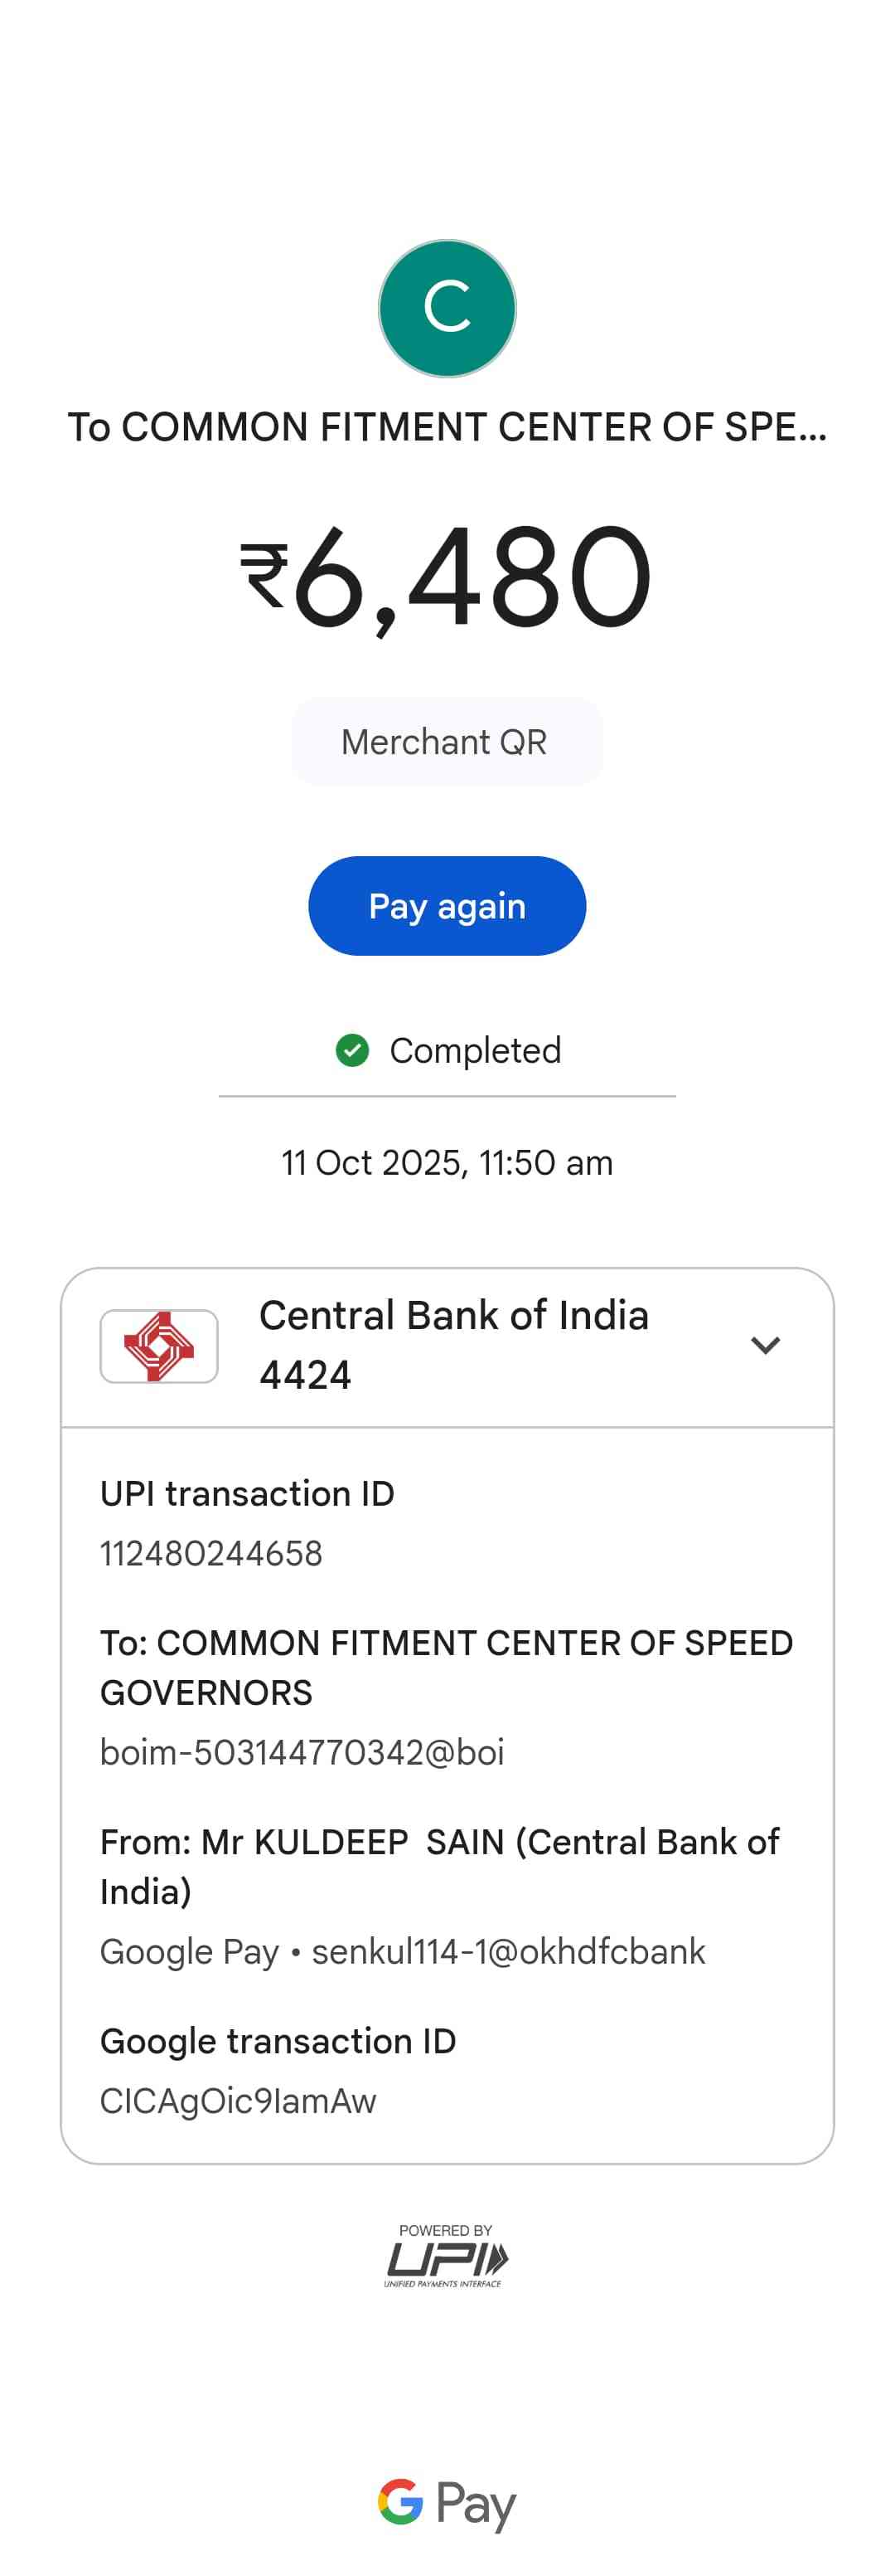Click the Completed status text
Screen dimensions: 895x2576
click(x=476, y=1050)
